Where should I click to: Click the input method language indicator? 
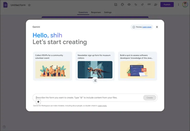(x=38, y=102)
